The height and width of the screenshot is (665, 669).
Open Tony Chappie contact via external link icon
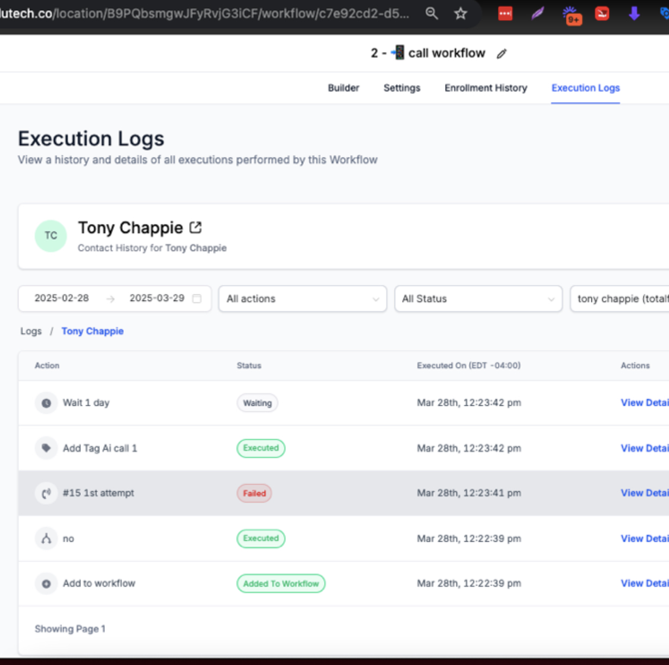[196, 228]
